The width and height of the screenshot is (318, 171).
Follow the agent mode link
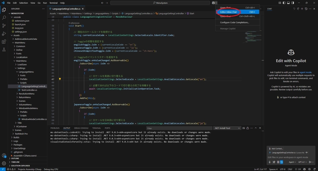coord(306,72)
